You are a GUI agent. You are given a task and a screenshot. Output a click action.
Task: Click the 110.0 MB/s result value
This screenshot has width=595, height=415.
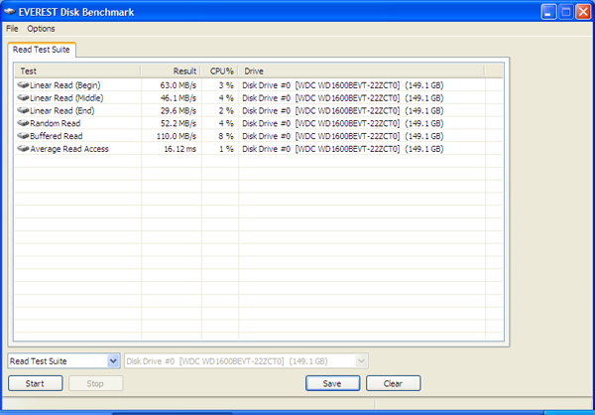pos(177,136)
